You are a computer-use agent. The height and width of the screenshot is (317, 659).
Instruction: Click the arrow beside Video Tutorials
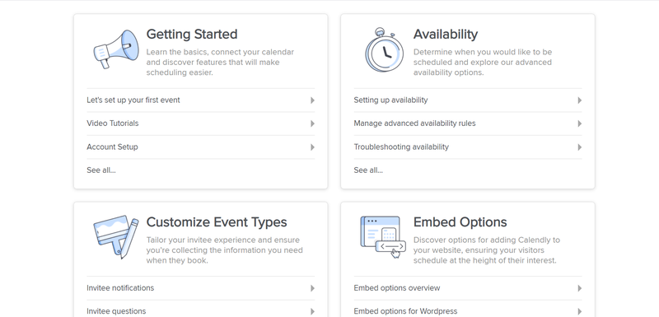click(x=312, y=124)
